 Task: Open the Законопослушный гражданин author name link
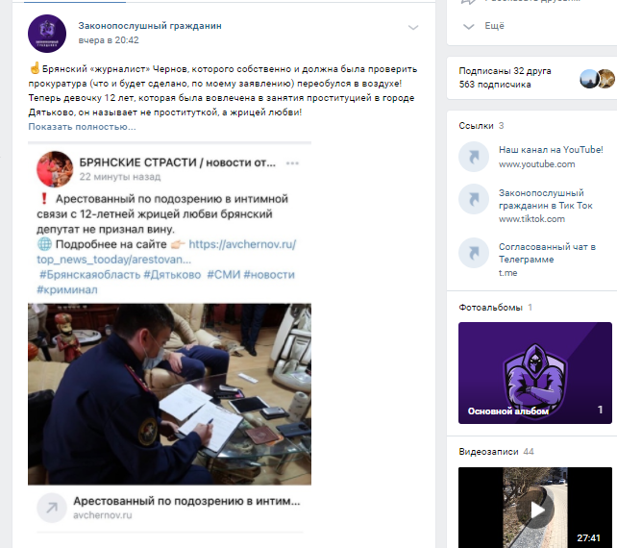pos(150,26)
